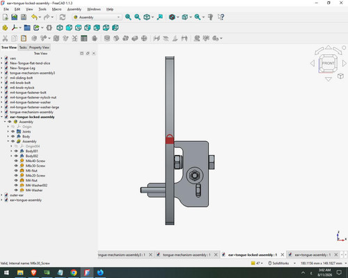Select the M4-Washer tree item
348x278 pixels.
(x=34, y=190)
